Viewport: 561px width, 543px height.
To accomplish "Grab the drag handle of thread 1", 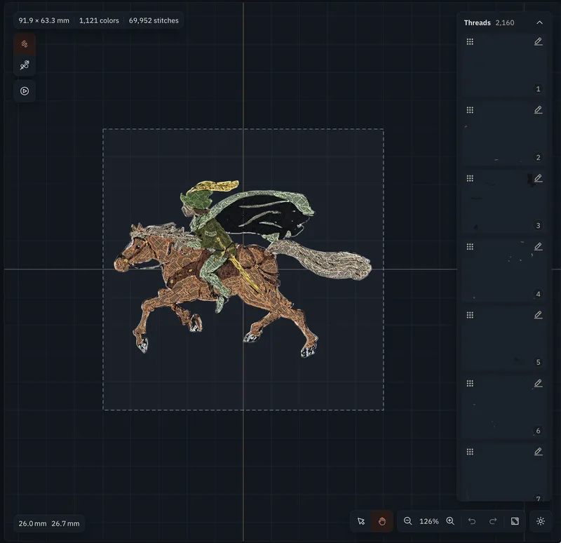I will 470,41.
